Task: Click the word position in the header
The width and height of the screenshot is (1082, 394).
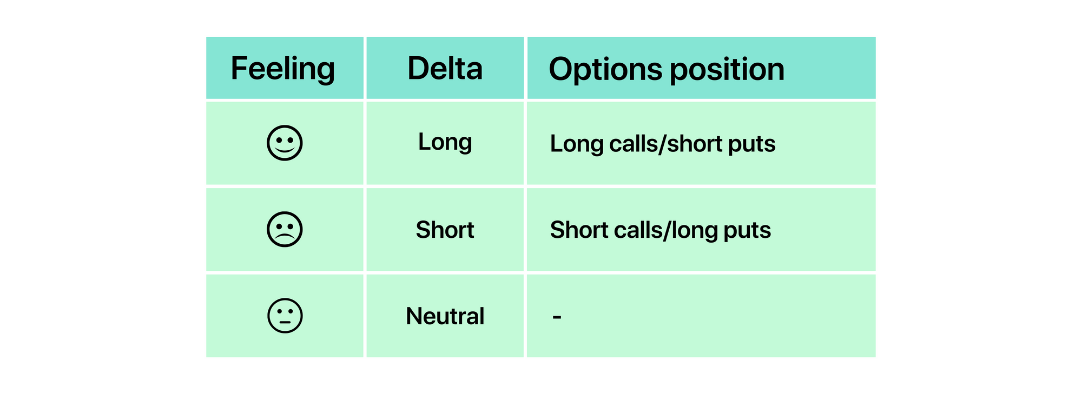Action: coord(727,70)
